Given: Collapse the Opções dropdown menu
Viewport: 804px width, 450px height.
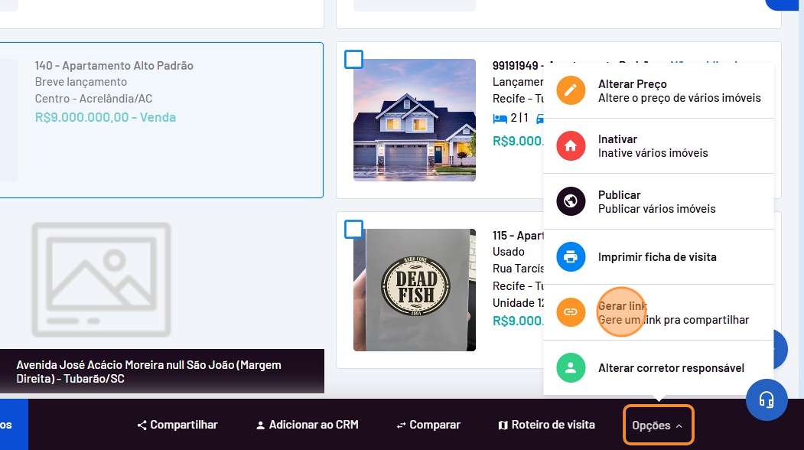Looking at the screenshot, I should click(x=658, y=425).
